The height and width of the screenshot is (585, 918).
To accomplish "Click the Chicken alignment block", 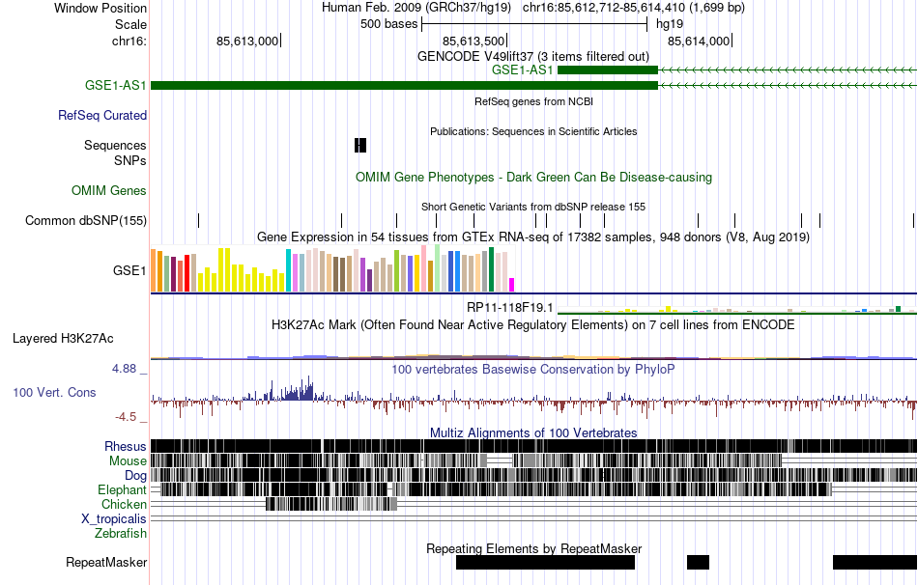I will pos(331,504).
